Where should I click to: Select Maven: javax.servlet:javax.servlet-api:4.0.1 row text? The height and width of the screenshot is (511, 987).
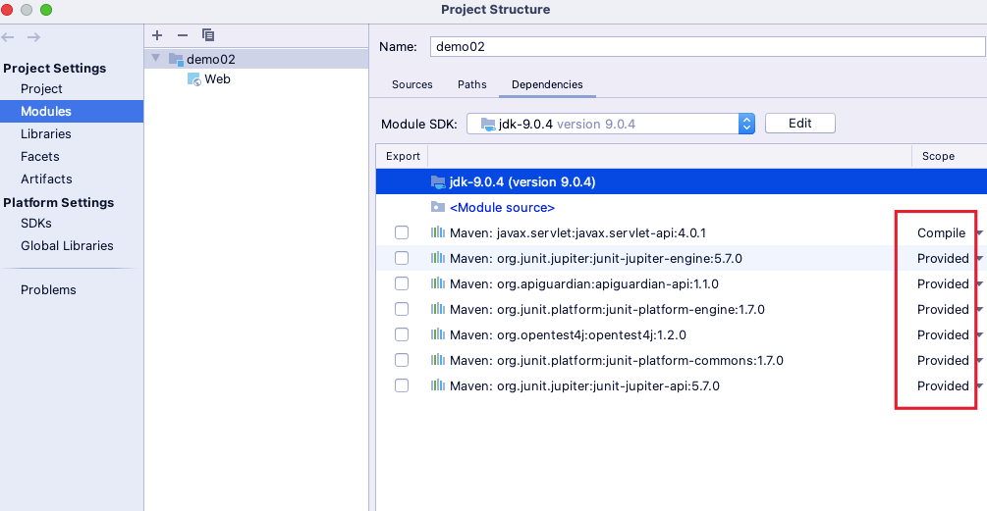click(x=577, y=233)
